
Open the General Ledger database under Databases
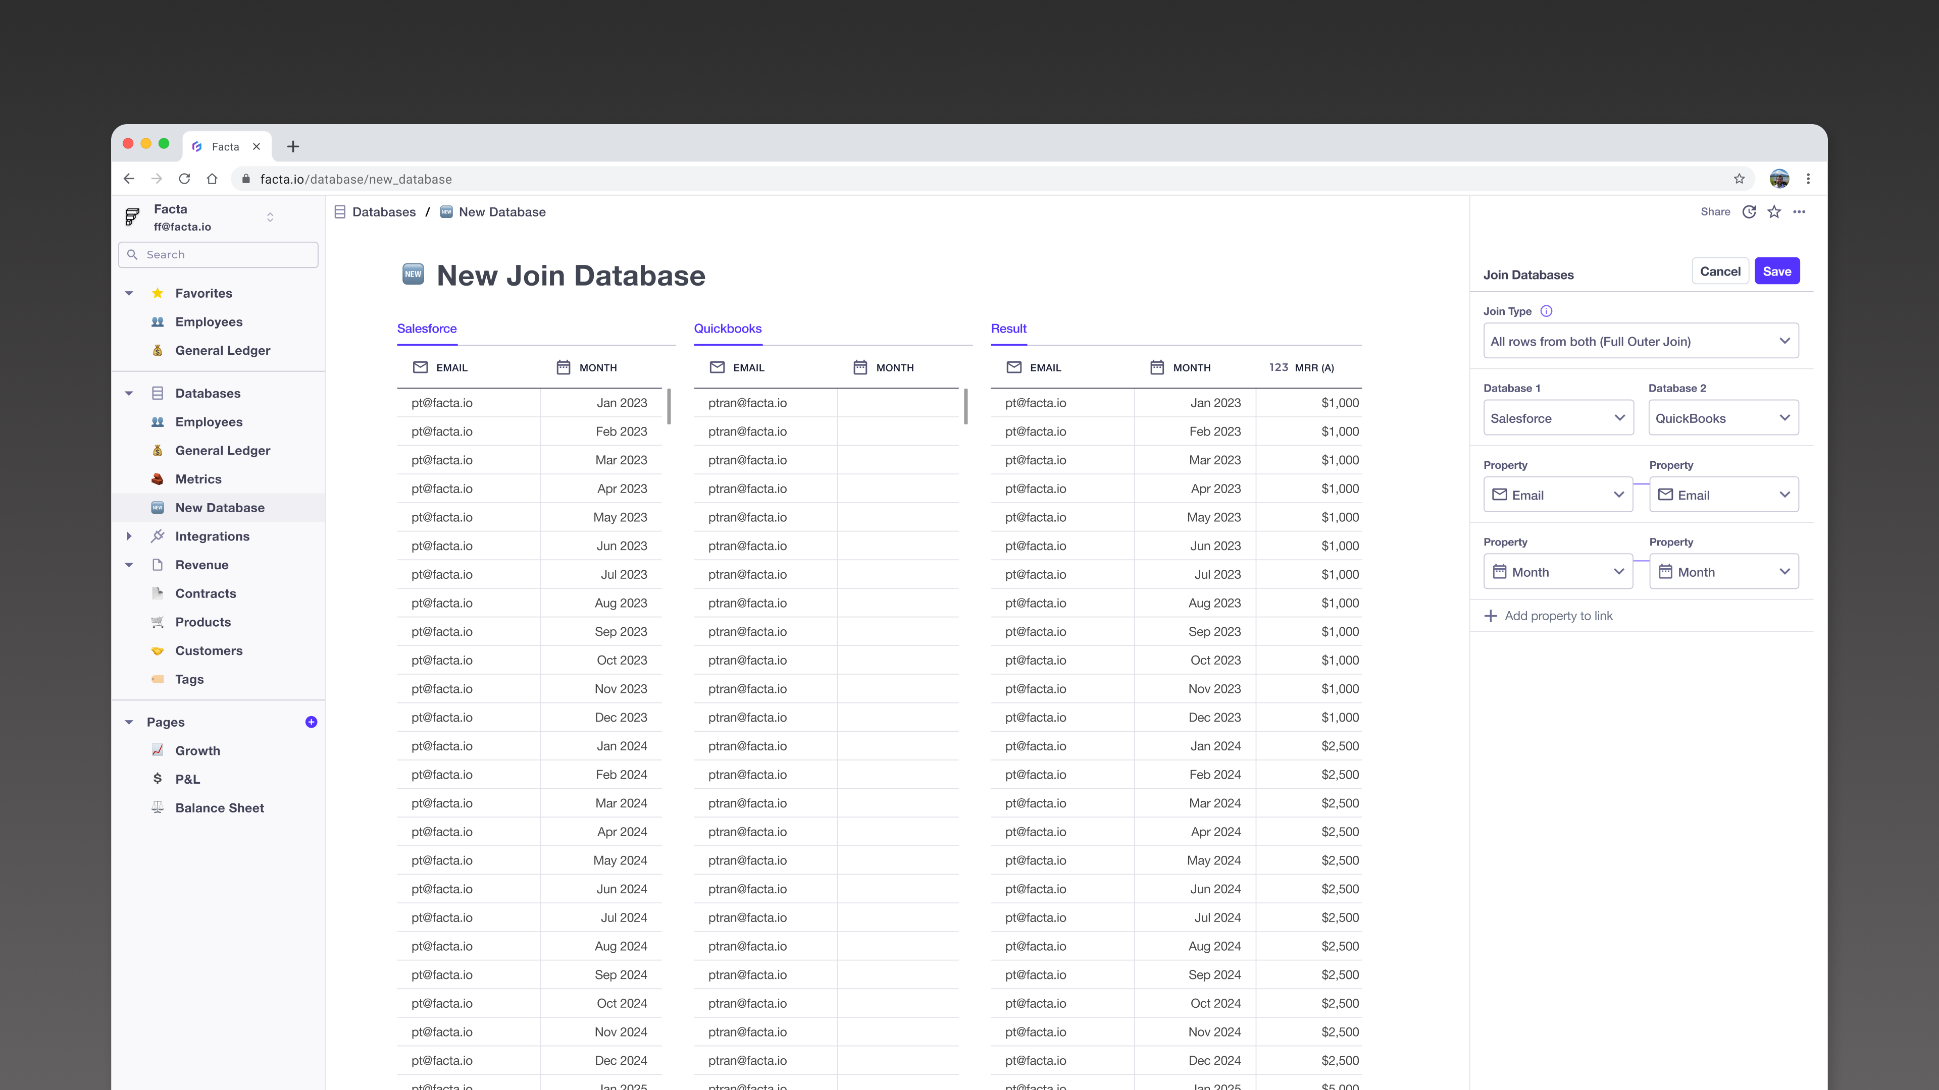[222, 450]
